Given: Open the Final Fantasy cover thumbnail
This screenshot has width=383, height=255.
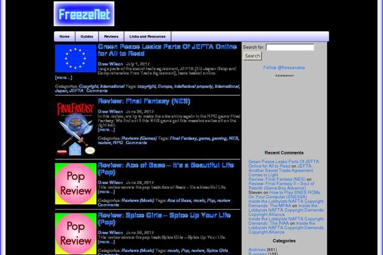Looking at the screenshot, I should tap(76, 127).
